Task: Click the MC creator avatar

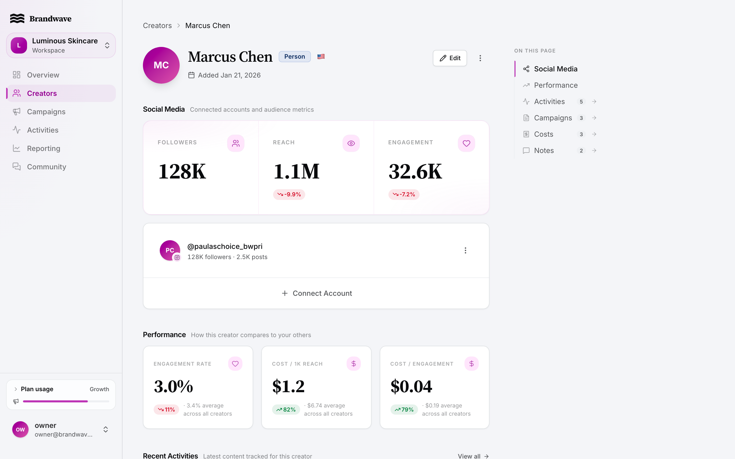Action: click(161, 65)
